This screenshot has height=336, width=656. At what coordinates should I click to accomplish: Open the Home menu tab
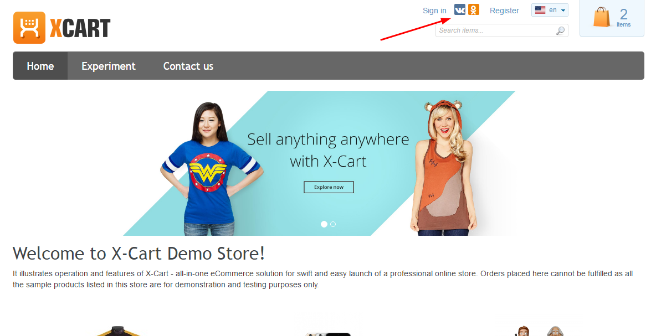(40, 66)
